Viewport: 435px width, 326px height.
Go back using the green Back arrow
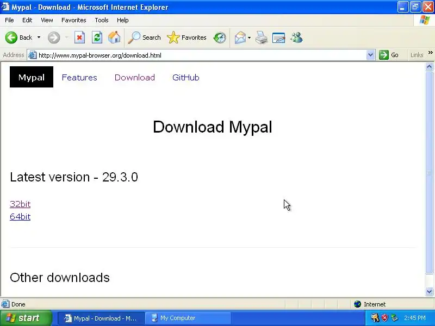(11, 37)
